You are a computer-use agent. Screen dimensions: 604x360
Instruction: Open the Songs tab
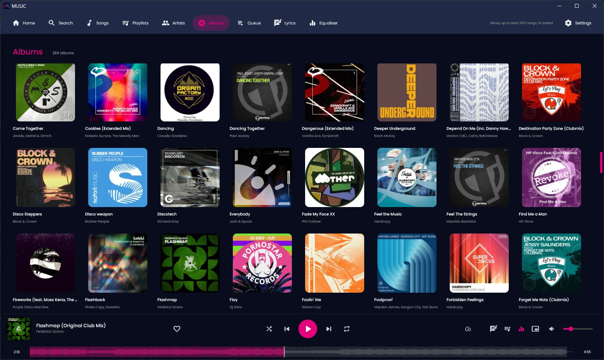[98, 23]
